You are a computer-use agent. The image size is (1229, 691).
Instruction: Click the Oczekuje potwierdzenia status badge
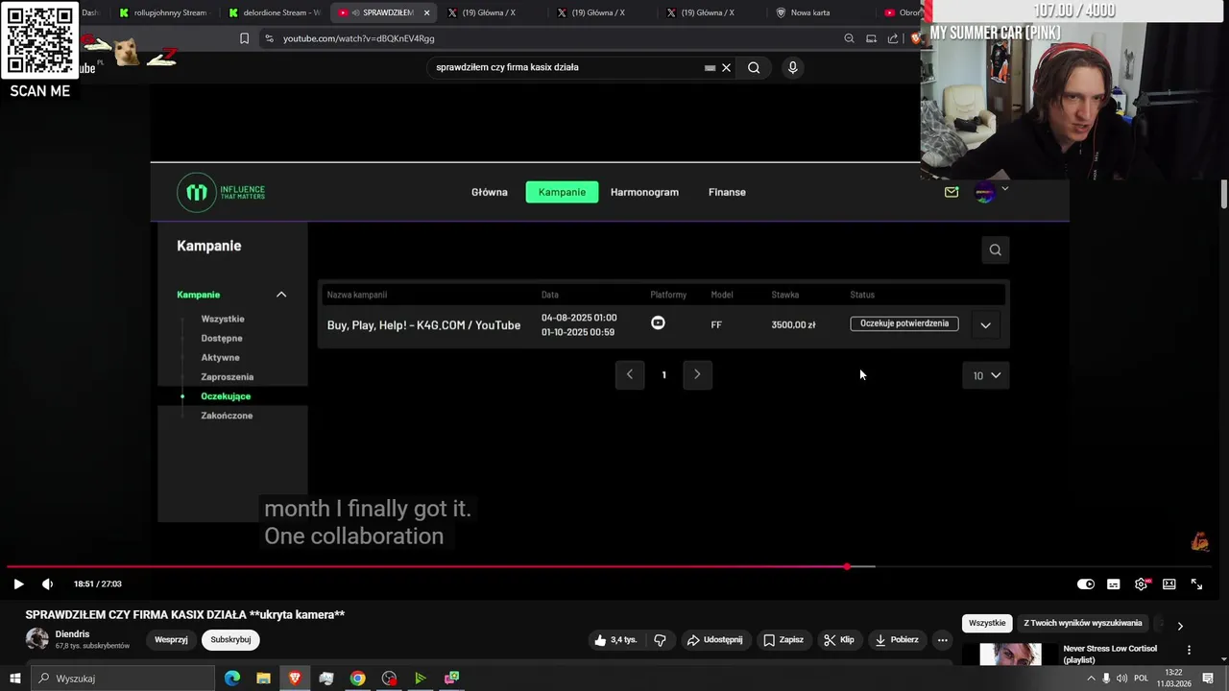(904, 323)
